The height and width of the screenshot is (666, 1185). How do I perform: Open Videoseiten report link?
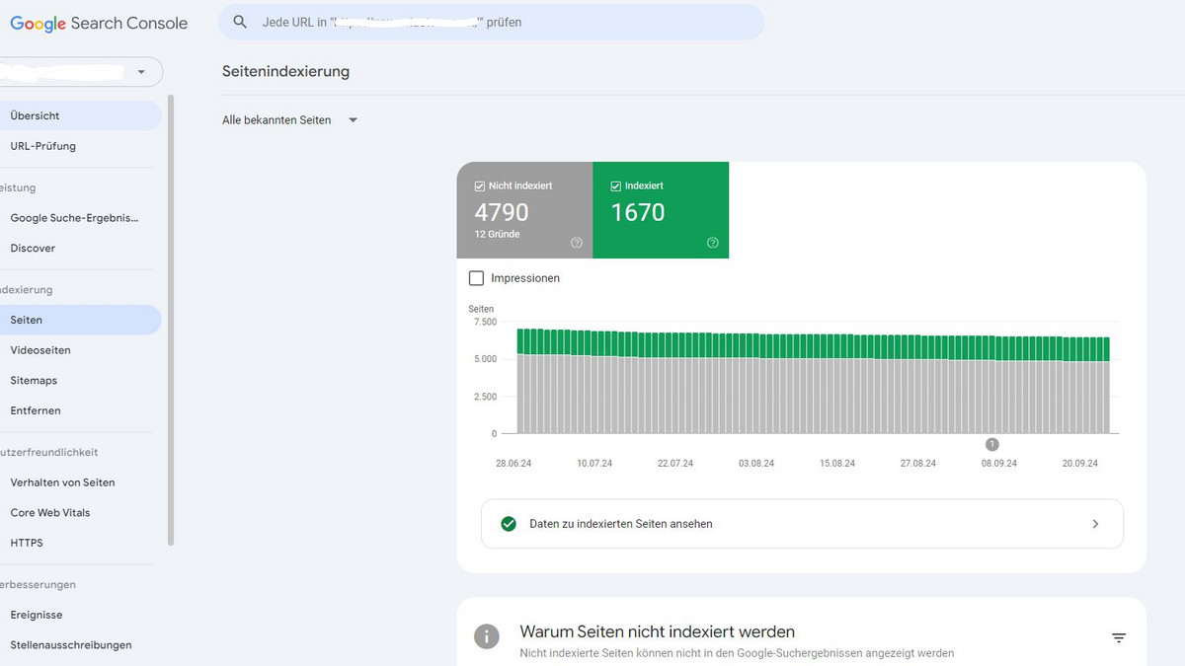point(40,350)
